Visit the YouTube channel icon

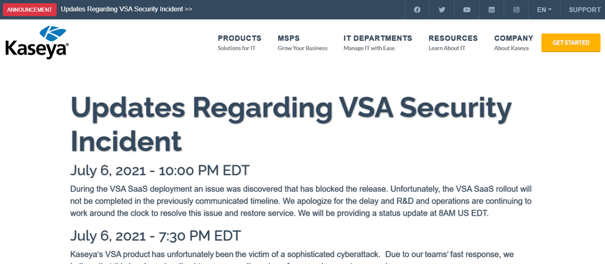[x=467, y=9]
